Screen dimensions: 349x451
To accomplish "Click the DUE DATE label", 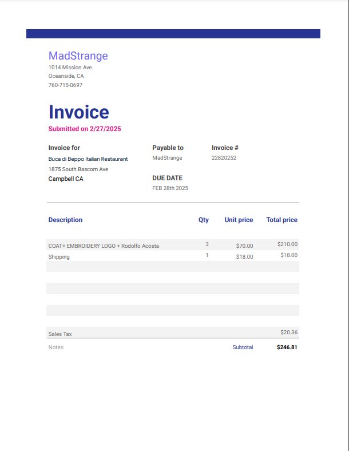I will tap(167, 178).
